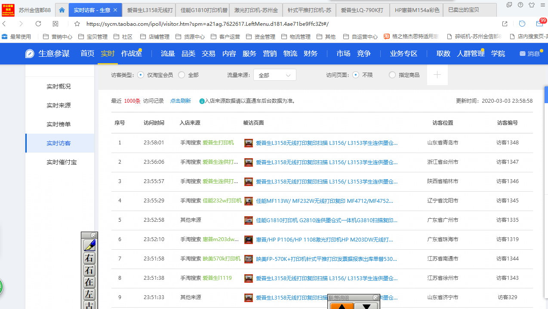Image resolution: width=548 pixels, height=309 pixels.
Task: Open 客户运营 bookmark folder
Action: [225, 37]
